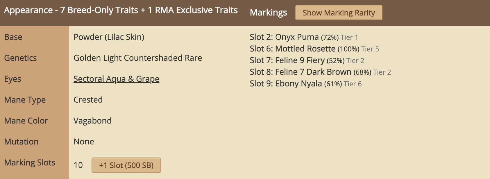
Task: Select the Slot 6 Mottled Rosette marking
Action: pyautogui.click(x=314, y=49)
